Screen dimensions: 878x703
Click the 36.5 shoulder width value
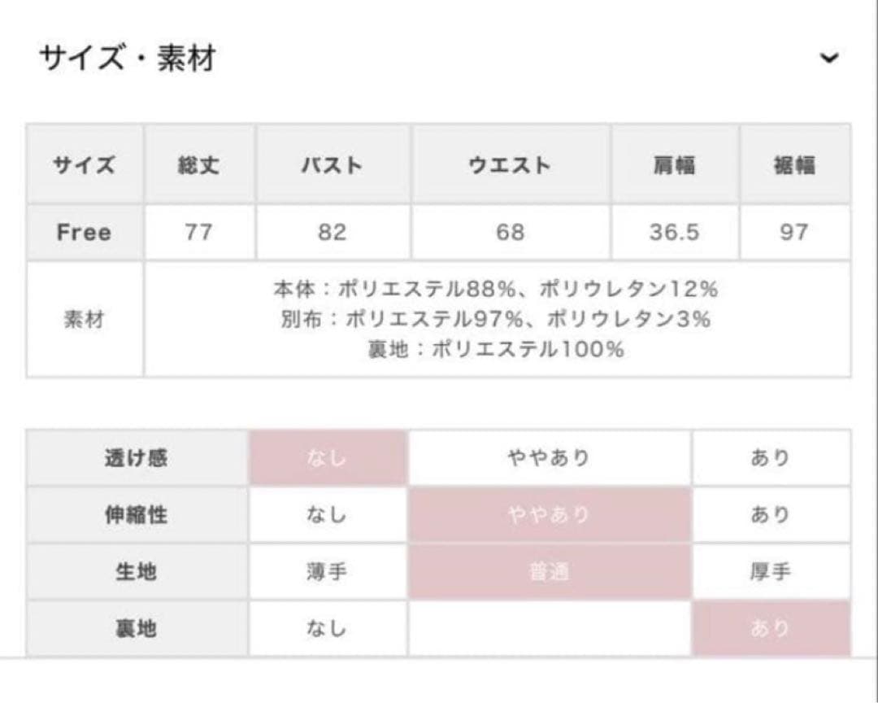pyautogui.click(x=674, y=233)
